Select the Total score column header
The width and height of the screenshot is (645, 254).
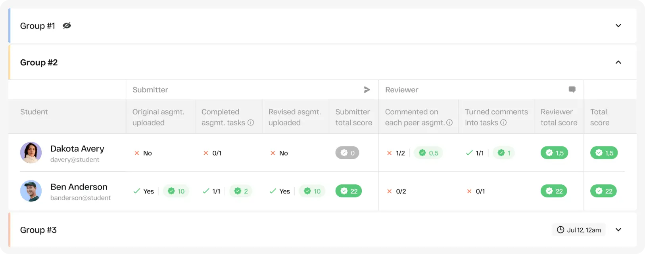599,117
